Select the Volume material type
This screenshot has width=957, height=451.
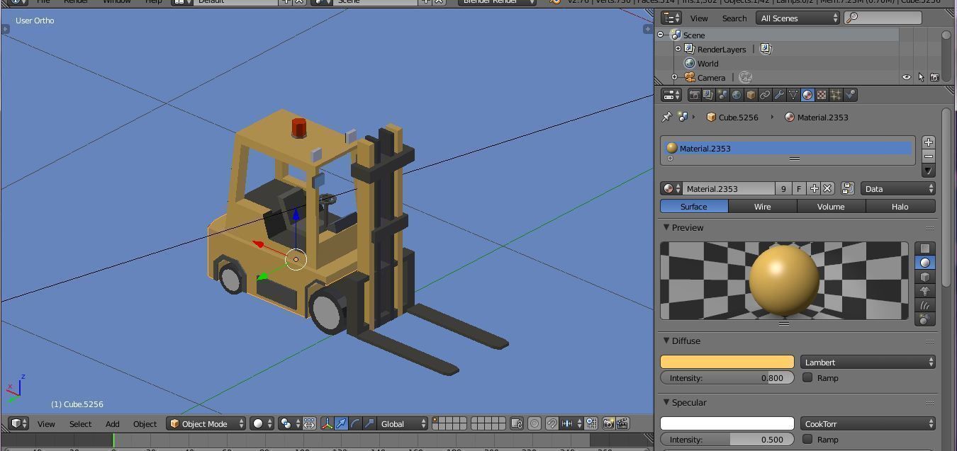(831, 207)
